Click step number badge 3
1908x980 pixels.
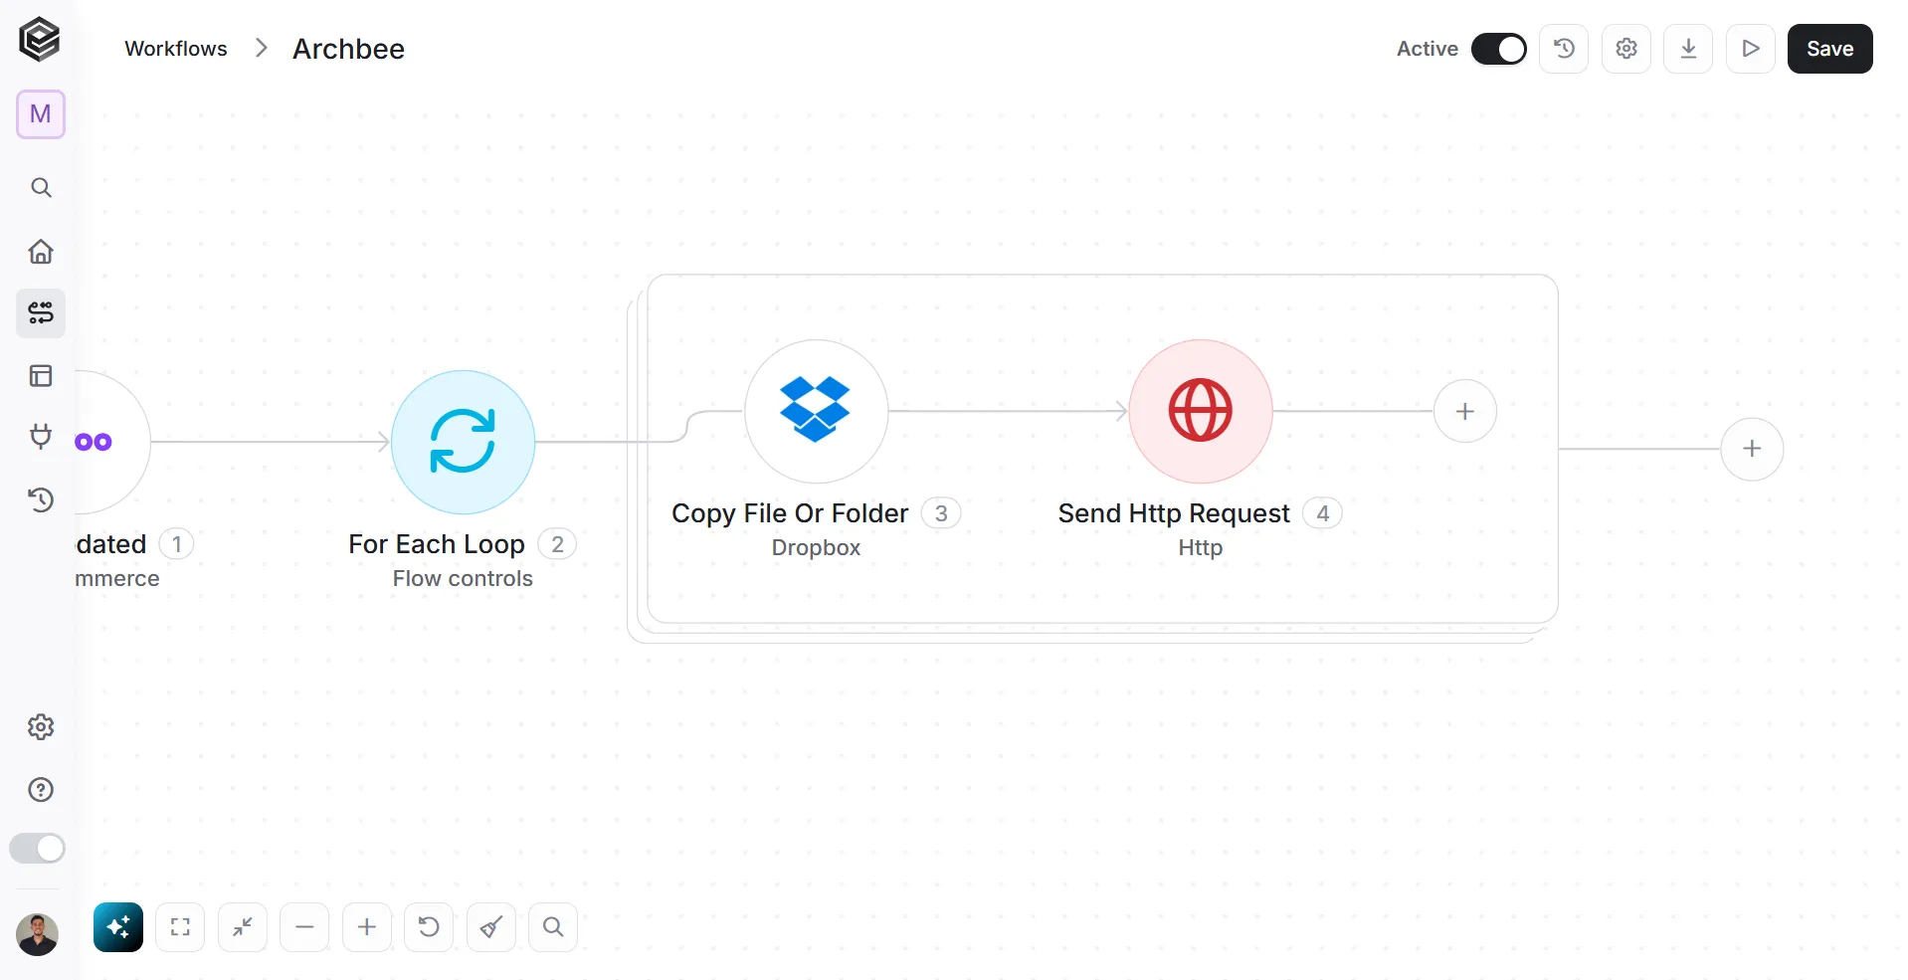click(941, 513)
